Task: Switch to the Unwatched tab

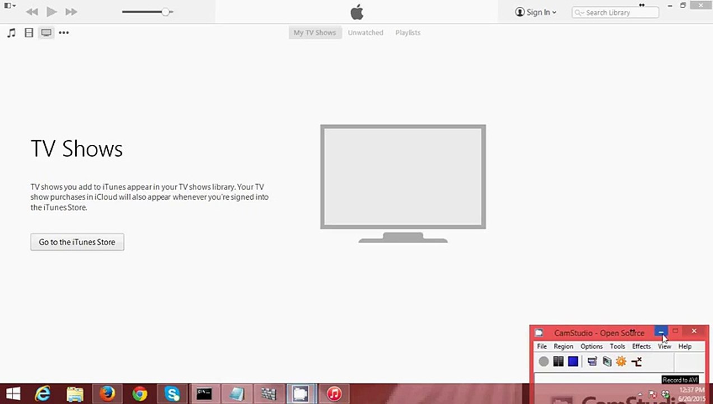Action: [x=365, y=33]
